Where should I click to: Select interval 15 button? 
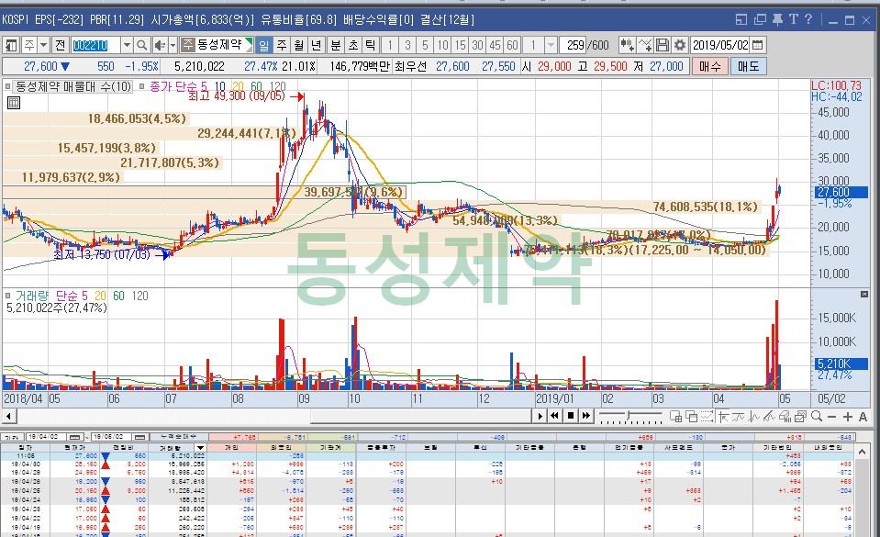461,45
